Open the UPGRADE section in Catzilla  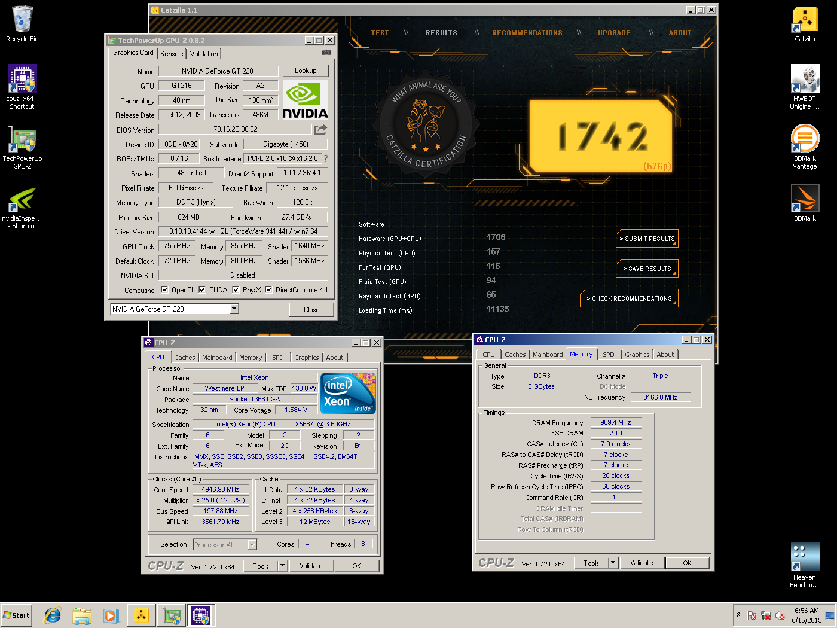click(614, 33)
